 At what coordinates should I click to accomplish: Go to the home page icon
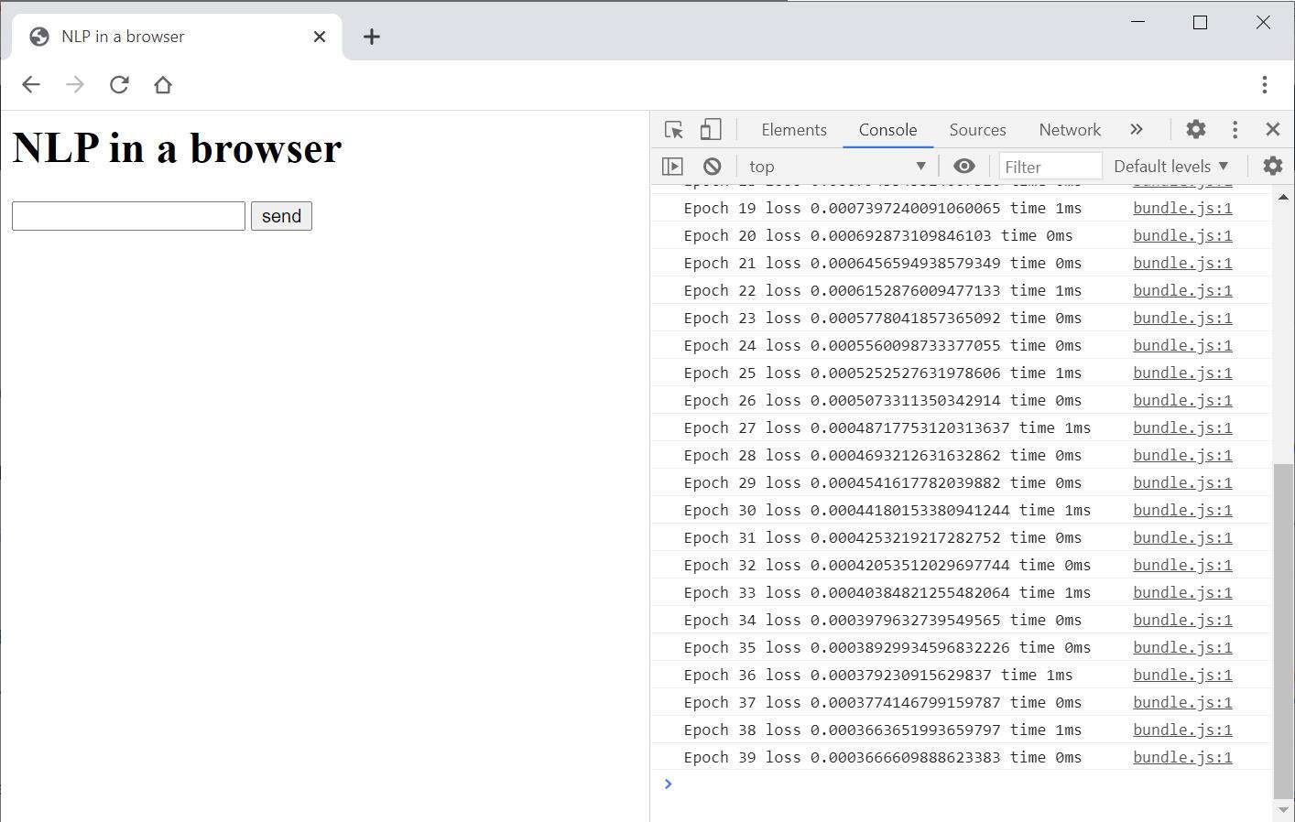163,85
